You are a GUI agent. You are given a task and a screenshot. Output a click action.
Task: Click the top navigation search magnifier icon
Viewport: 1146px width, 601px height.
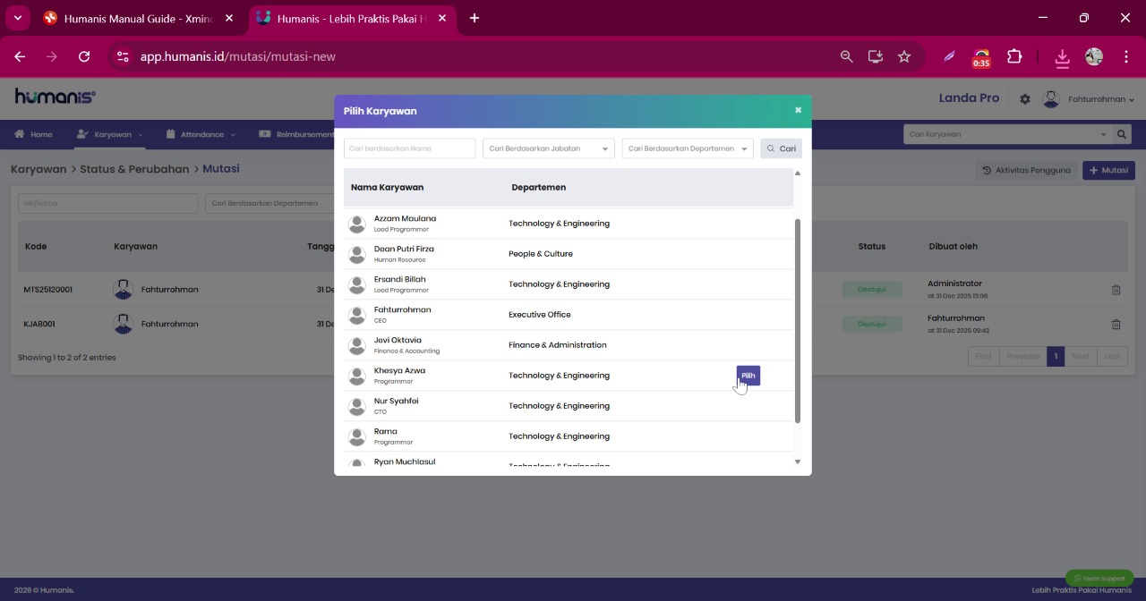coord(1122,134)
